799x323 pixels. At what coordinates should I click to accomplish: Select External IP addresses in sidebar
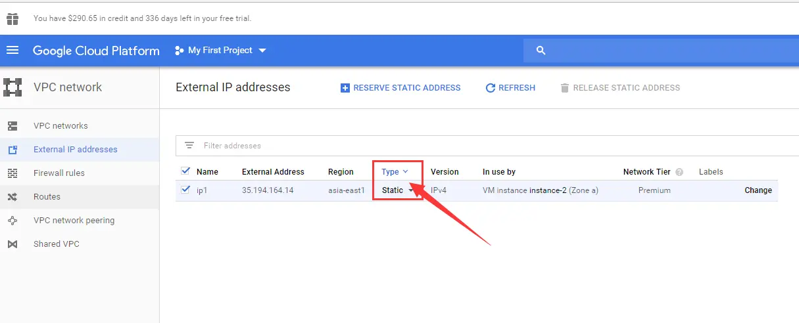[76, 150]
